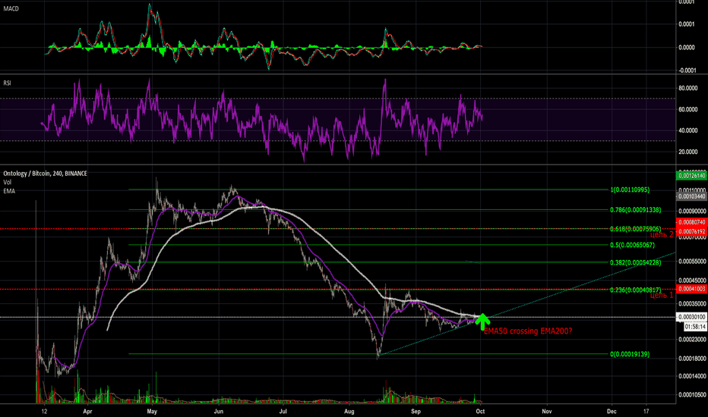The image size is (708, 417).
Task: Click 0.00045000 on the price axis
Action: click(x=692, y=281)
